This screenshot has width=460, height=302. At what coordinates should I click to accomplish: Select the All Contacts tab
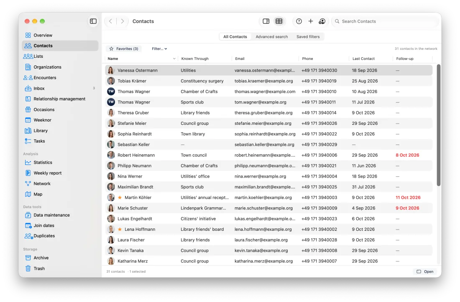coord(235,37)
